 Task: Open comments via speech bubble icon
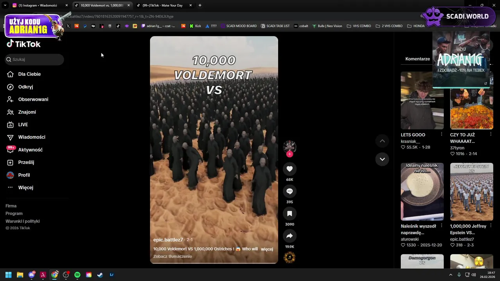pyautogui.click(x=289, y=191)
